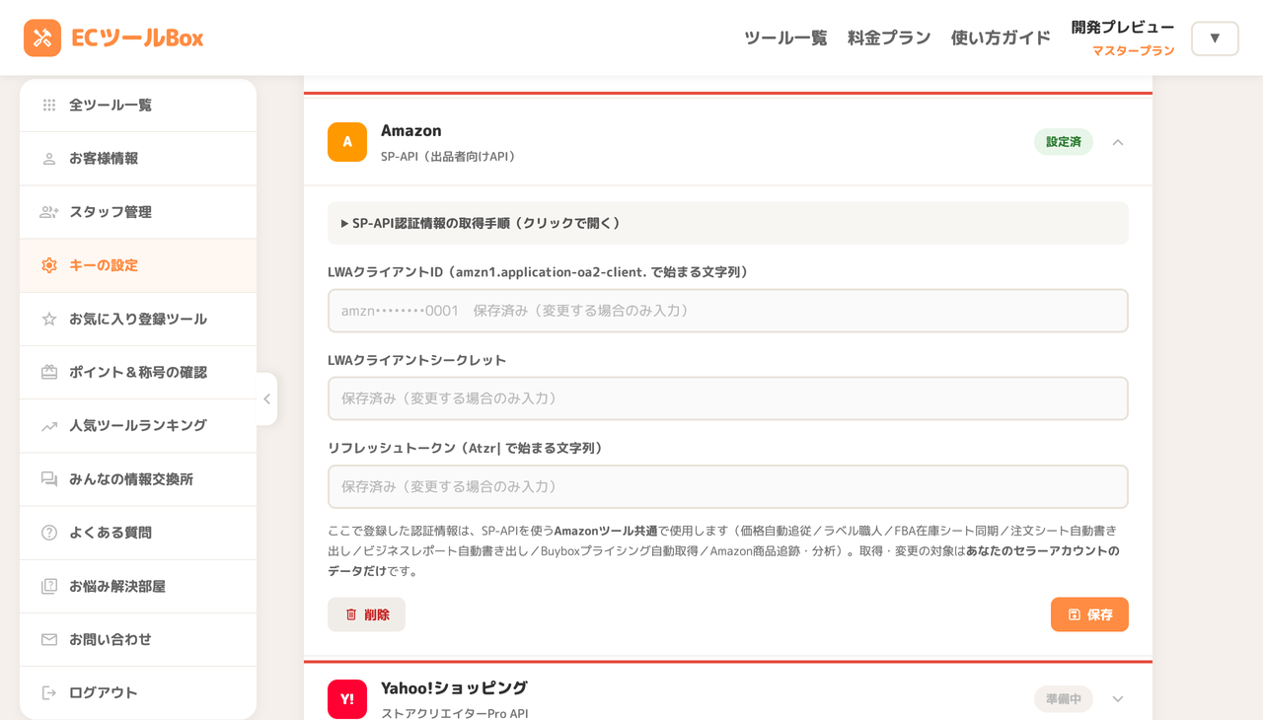
Task: Open お問い合わせ from the sidebar
Action: (x=138, y=639)
